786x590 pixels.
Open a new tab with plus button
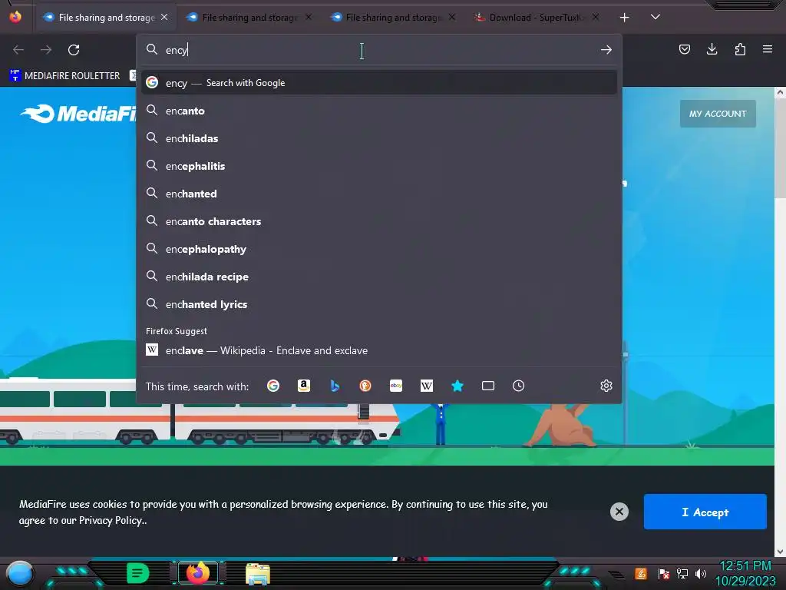coord(625,18)
